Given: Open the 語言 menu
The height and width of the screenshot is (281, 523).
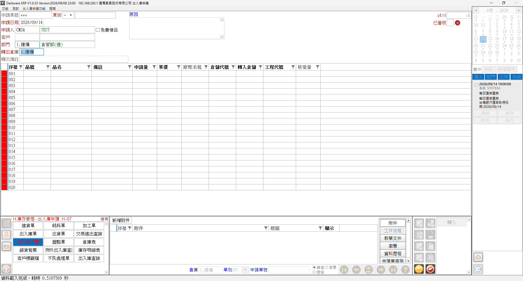Looking at the screenshot, I should (x=53, y=9).
